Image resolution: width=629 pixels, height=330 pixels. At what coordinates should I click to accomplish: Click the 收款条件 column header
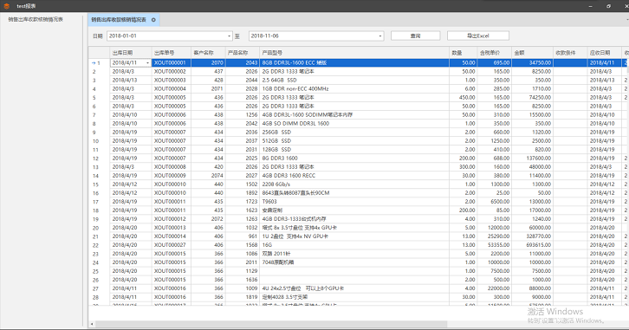point(570,53)
